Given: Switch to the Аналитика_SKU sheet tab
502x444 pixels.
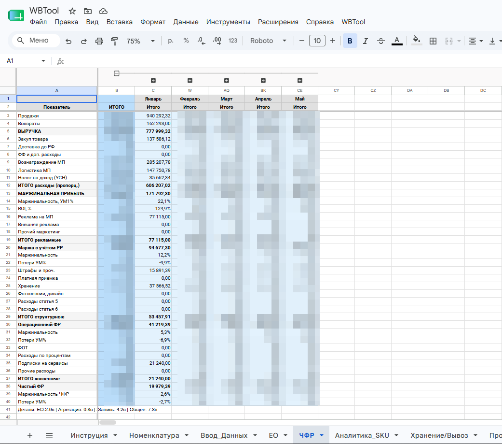Looking at the screenshot, I should 362,435.
